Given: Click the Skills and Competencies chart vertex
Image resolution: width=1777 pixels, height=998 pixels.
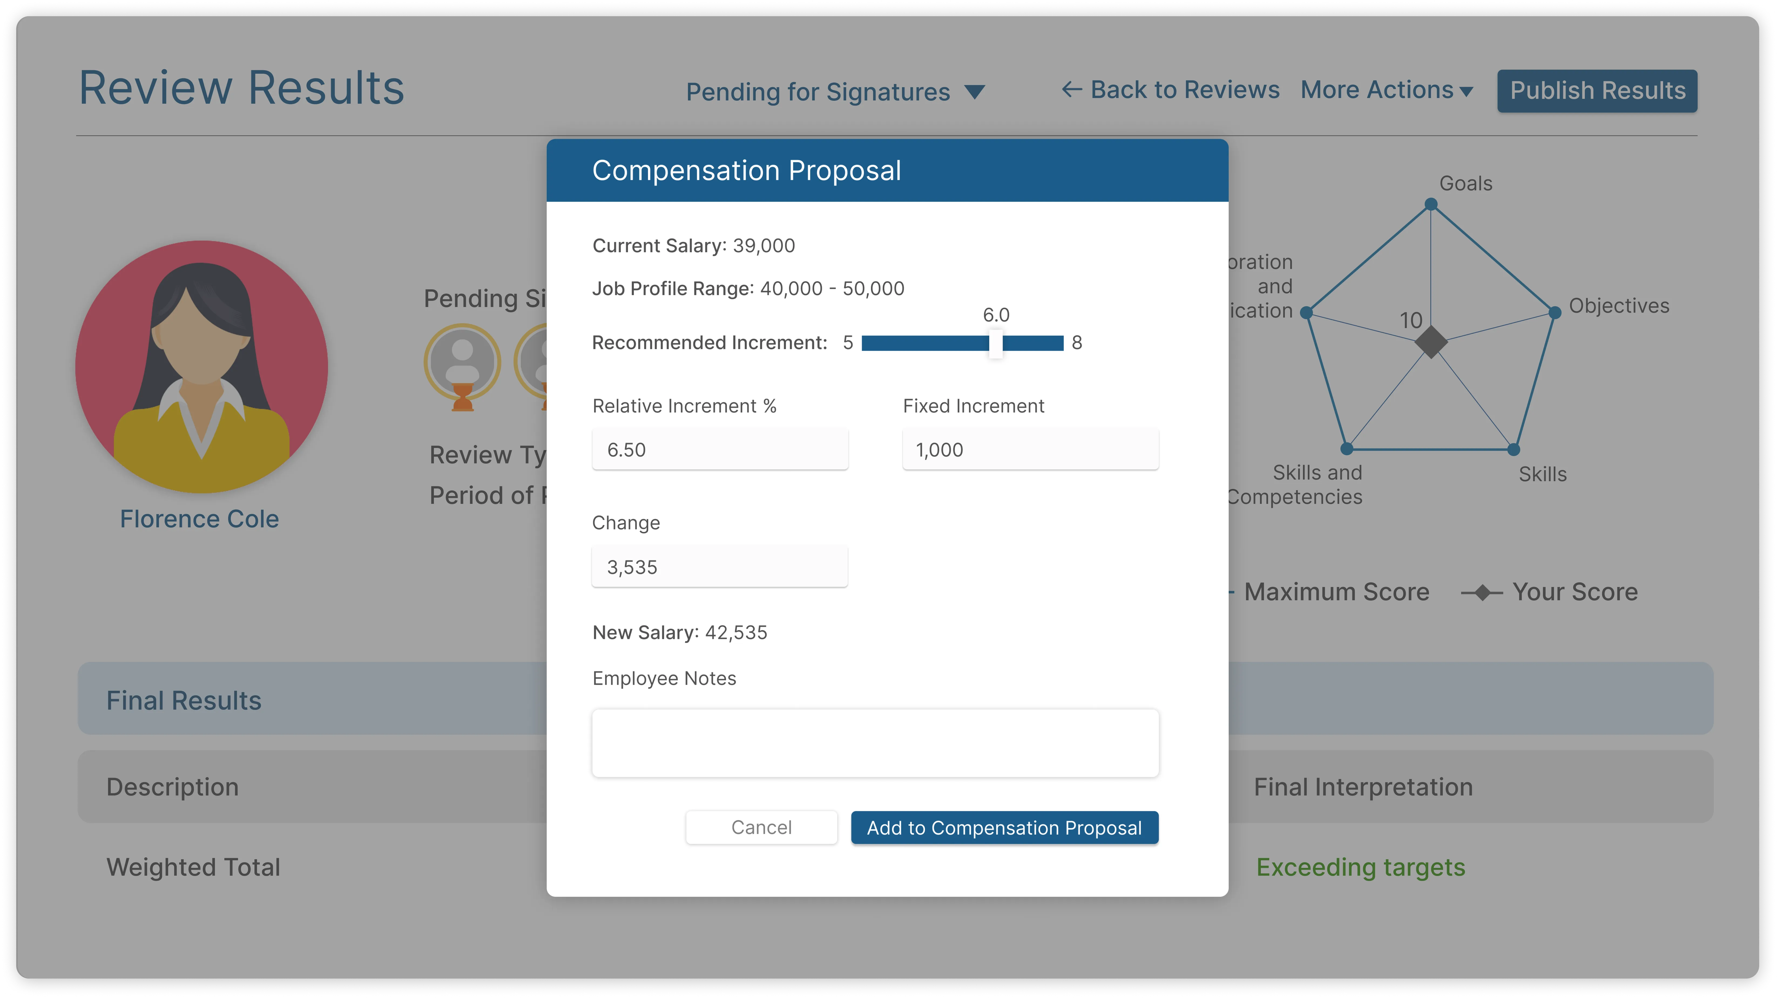Looking at the screenshot, I should tap(1347, 449).
